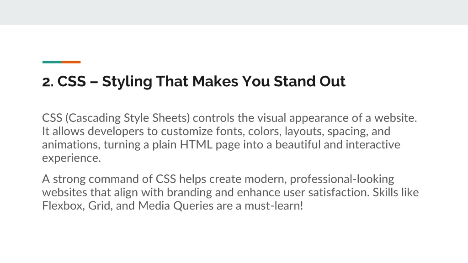Click the words "Cascading Style Sheets"
This screenshot has height=263, width=468.
[128, 118]
